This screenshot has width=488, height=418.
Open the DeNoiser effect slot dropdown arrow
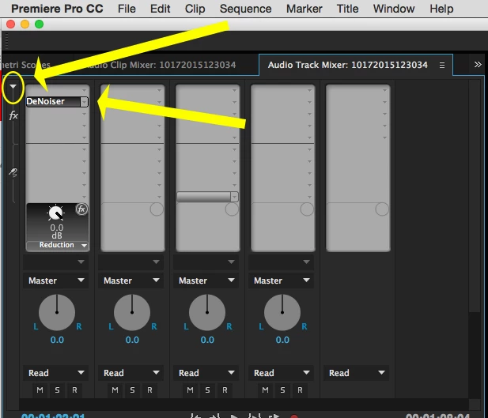click(84, 102)
